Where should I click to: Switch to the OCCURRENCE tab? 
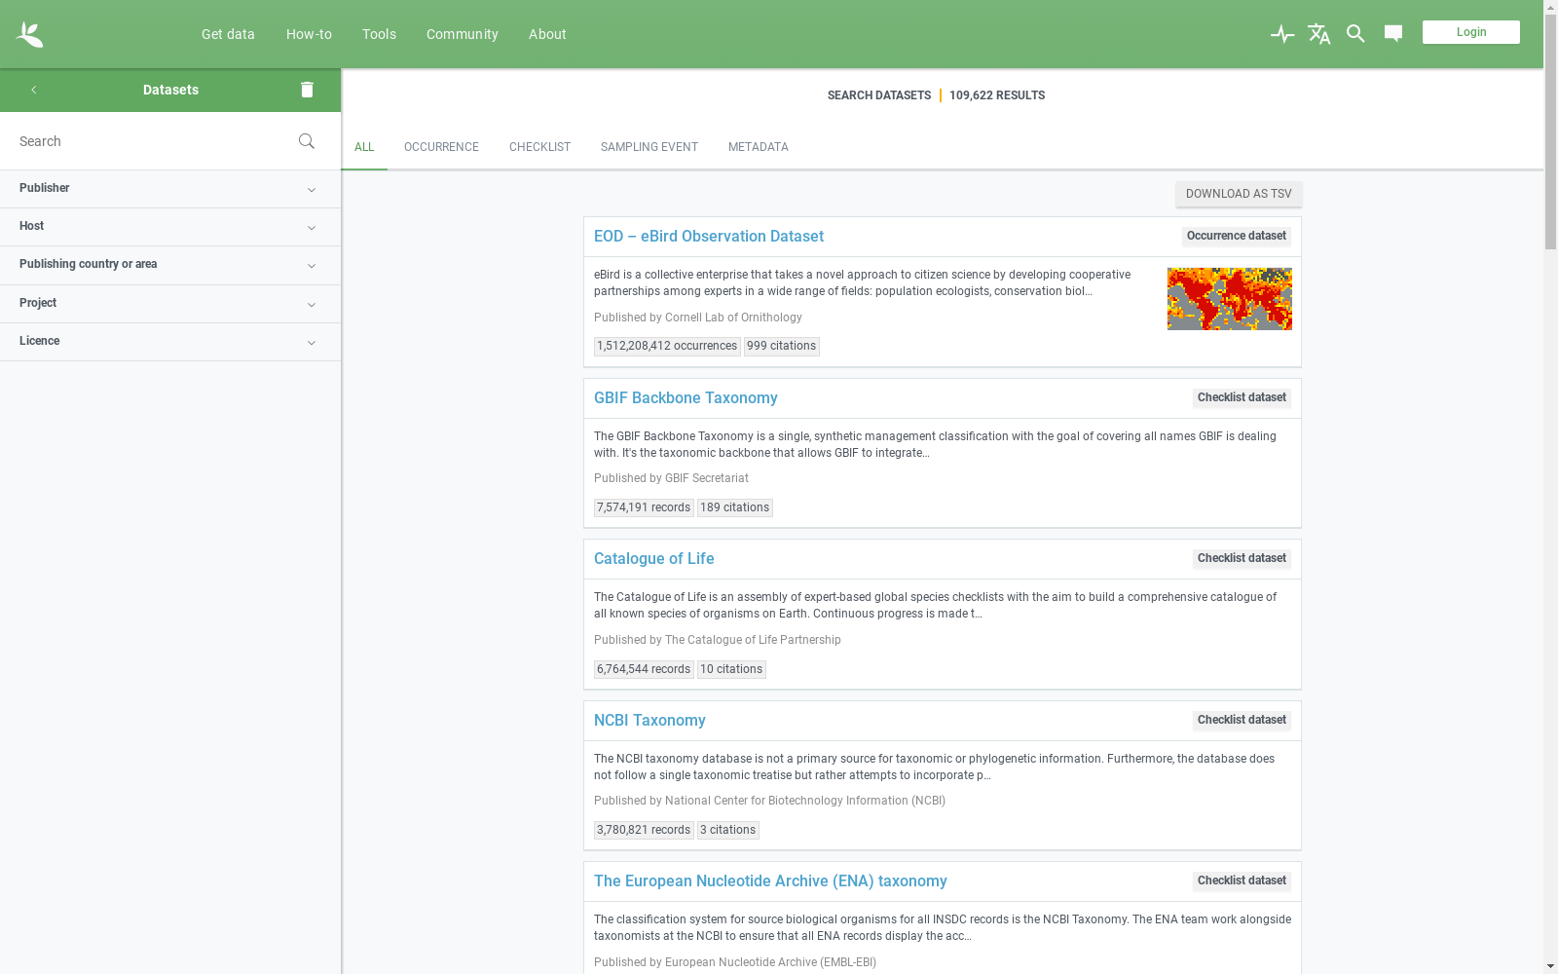point(441,147)
